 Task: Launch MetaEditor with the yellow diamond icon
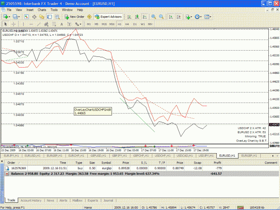89,17
